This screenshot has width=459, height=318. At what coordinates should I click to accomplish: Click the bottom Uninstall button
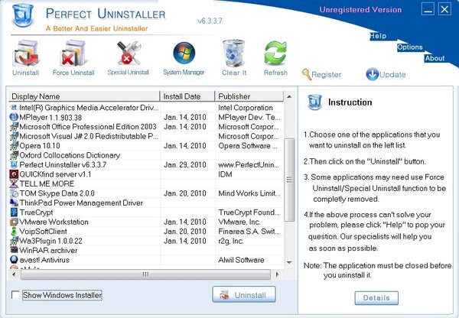[x=244, y=294]
